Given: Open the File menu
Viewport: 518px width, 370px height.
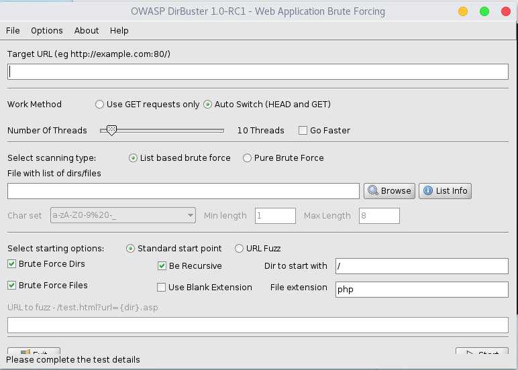Looking at the screenshot, I should click(x=13, y=31).
